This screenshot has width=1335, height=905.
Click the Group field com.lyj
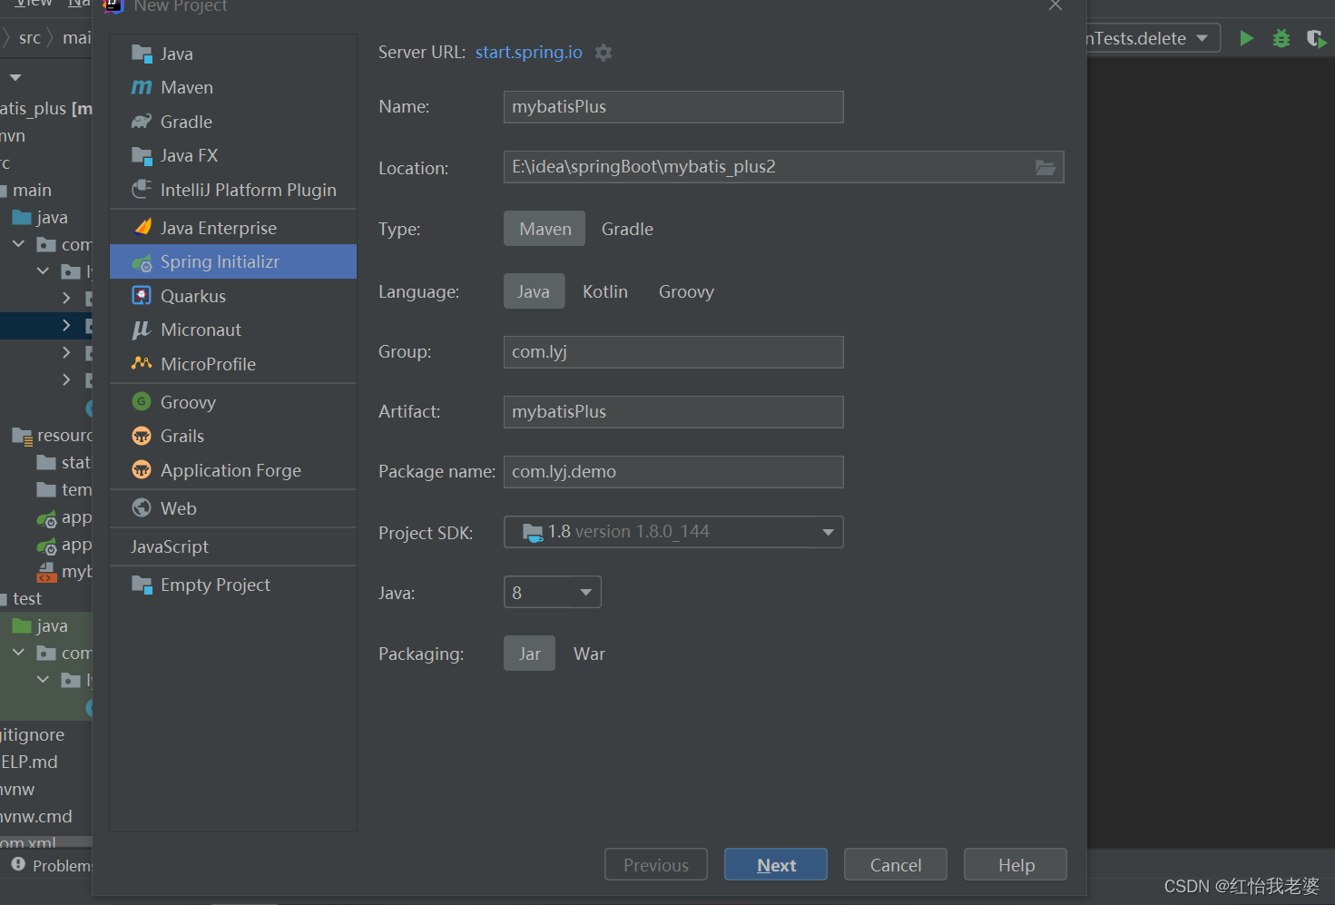click(x=673, y=352)
